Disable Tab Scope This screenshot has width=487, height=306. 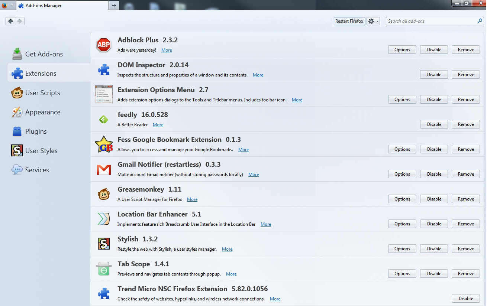point(434,274)
